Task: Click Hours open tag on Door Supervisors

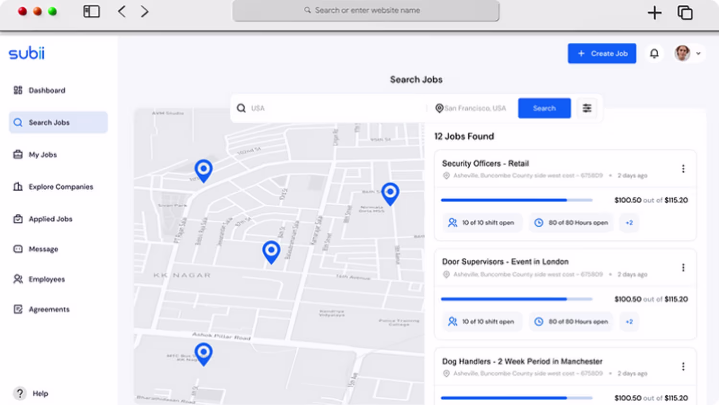Action: click(x=571, y=322)
